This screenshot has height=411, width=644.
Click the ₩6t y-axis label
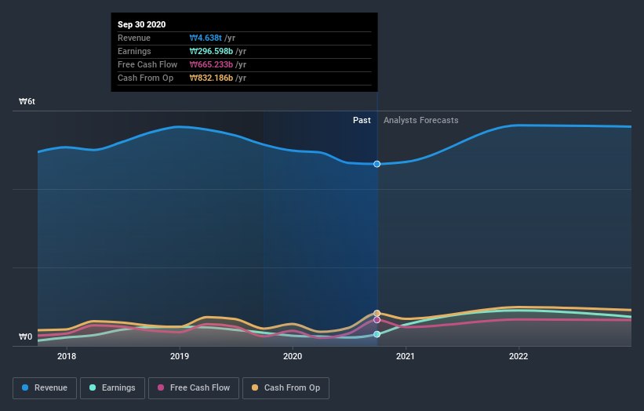tap(27, 101)
